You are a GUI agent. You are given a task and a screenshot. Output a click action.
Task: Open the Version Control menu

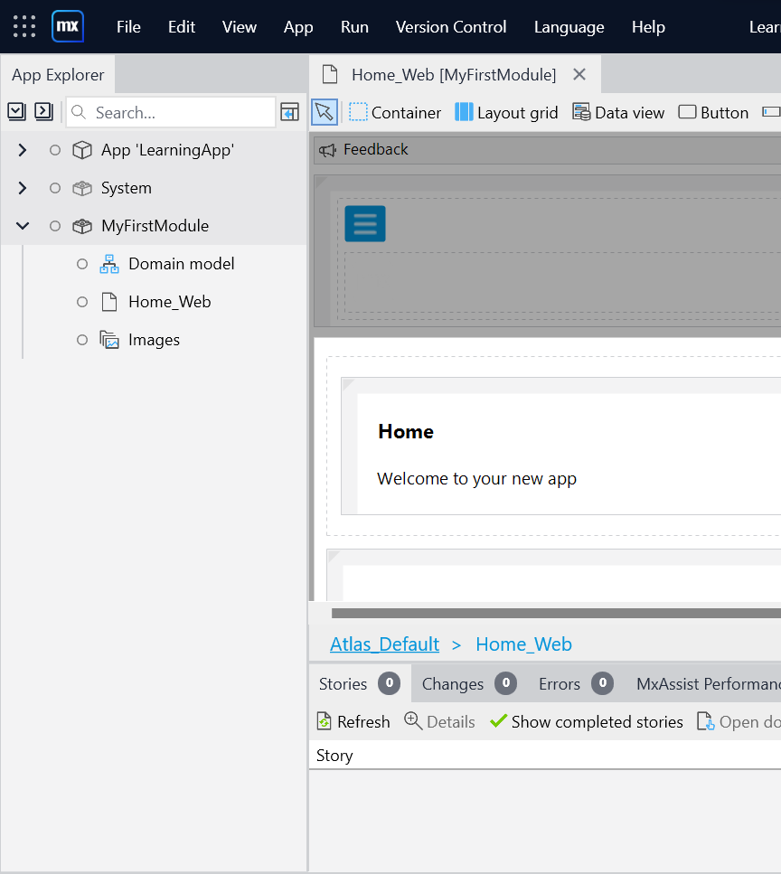pos(451,26)
